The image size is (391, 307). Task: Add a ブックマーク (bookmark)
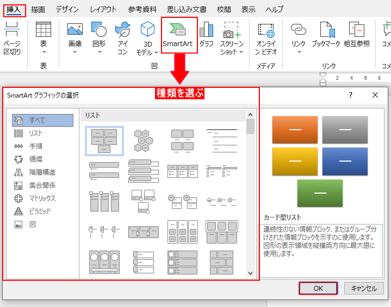326,35
